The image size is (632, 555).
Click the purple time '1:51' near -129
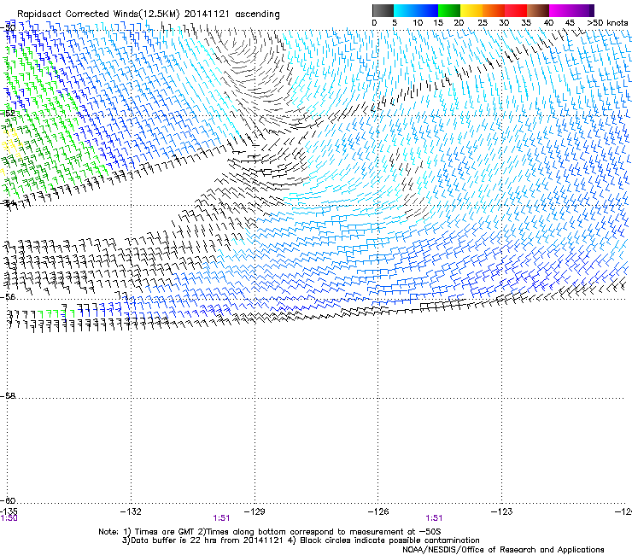click(221, 518)
